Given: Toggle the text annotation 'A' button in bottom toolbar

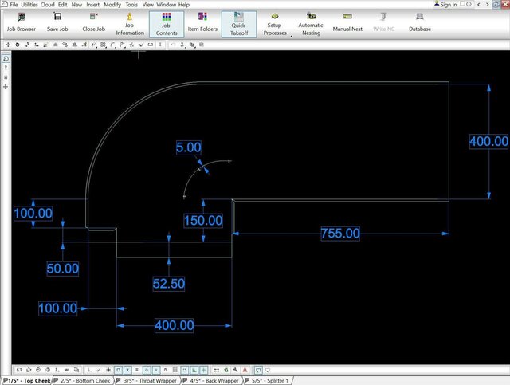Looking at the screenshot, I should pyautogui.click(x=246, y=371).
